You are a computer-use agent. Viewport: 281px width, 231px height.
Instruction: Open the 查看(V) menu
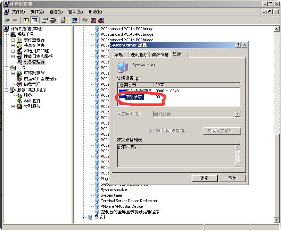[56, 12]
